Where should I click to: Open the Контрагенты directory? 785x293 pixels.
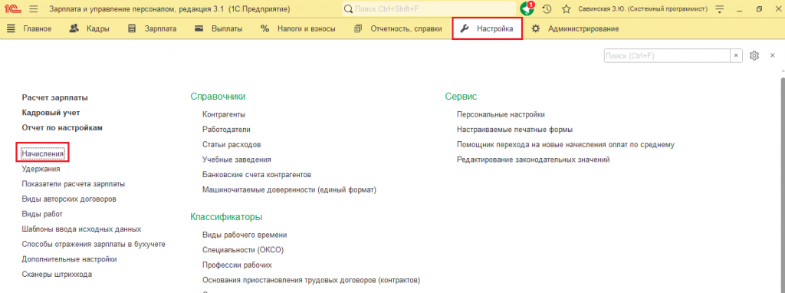tap(224, 114)
